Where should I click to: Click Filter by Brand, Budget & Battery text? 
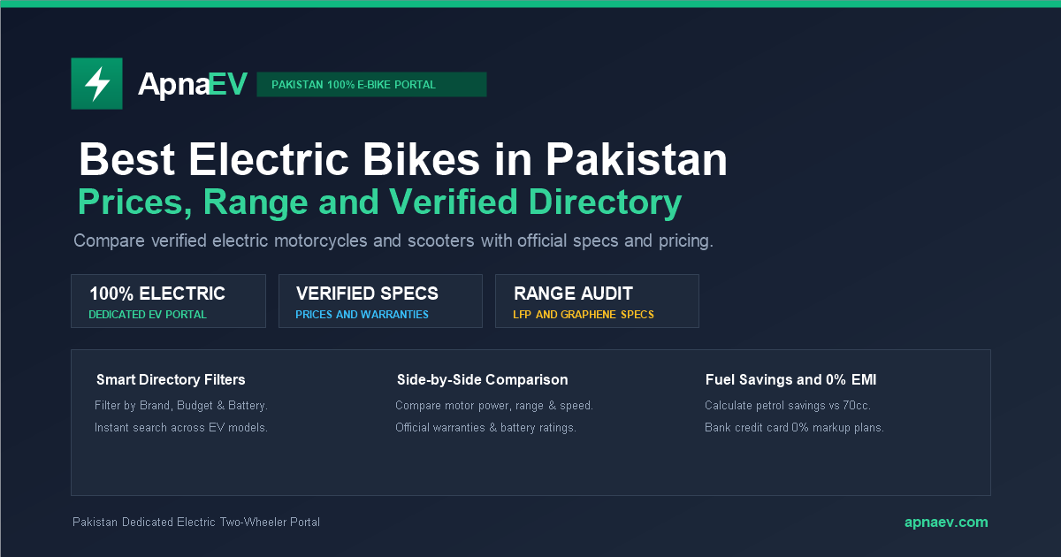click(x=181, y=406)
